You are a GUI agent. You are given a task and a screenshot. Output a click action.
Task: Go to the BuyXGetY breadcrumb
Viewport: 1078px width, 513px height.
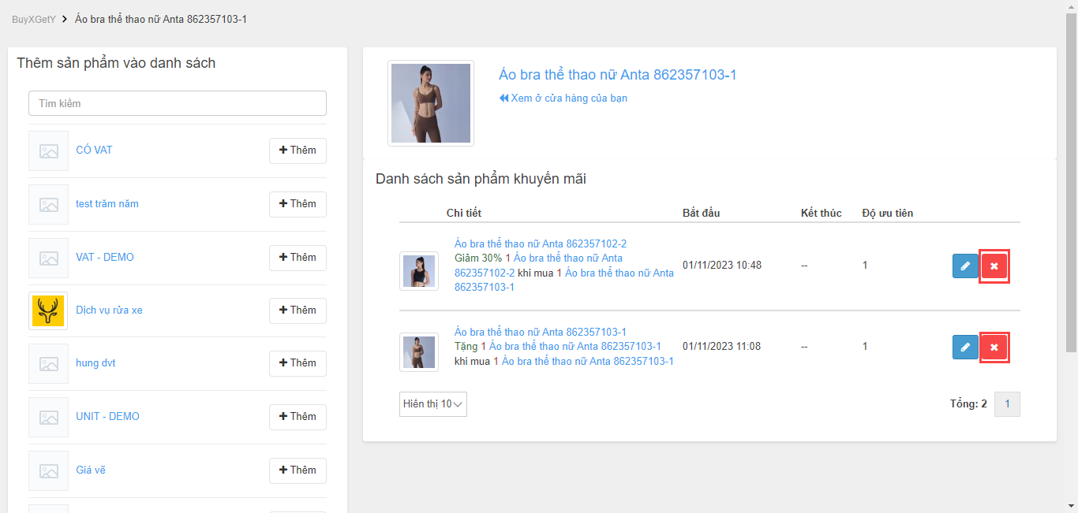pyautogui.click(x=34, y=19)
